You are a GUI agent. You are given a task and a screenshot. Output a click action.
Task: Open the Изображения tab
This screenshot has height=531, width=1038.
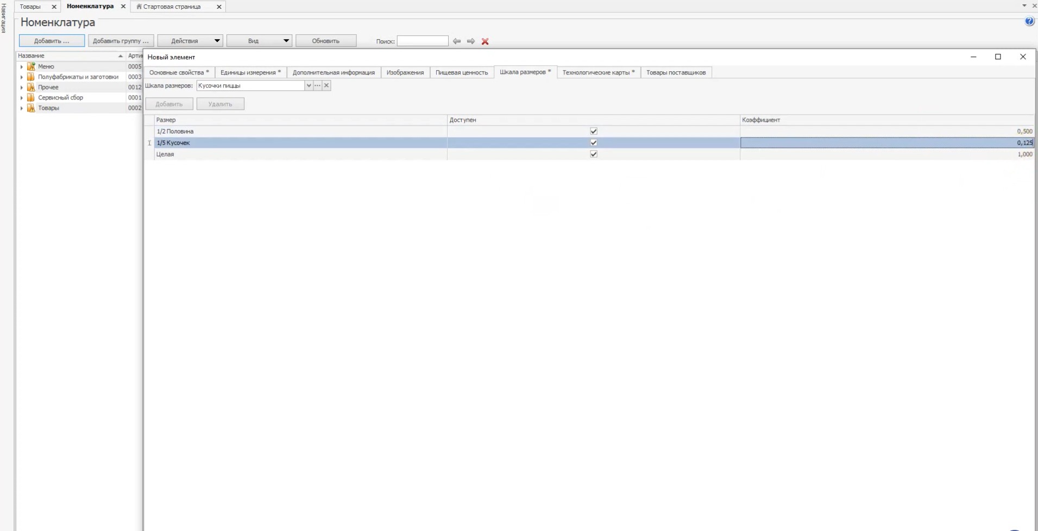pyautogui.click(x=405, y=72)
